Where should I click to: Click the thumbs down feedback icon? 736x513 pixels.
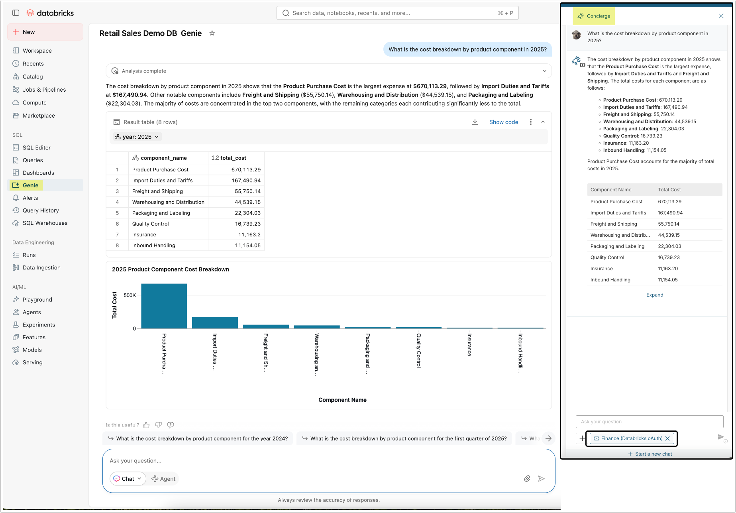point(158,425)
